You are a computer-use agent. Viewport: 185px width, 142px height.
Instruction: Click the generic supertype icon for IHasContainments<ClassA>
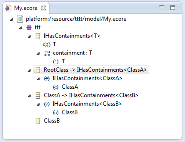pos(47,79)
